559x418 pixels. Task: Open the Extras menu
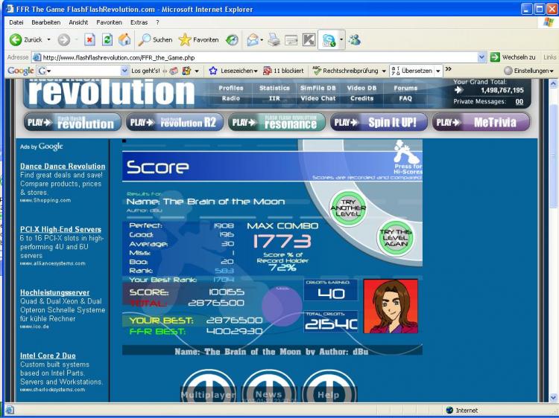coord(138,22)
